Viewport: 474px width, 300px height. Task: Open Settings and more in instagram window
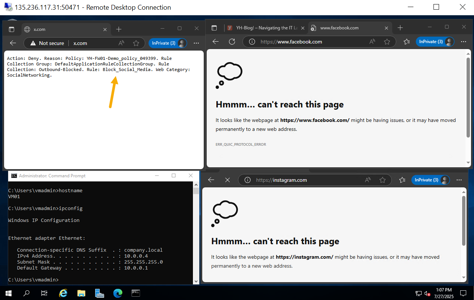[x=459, y=180]
